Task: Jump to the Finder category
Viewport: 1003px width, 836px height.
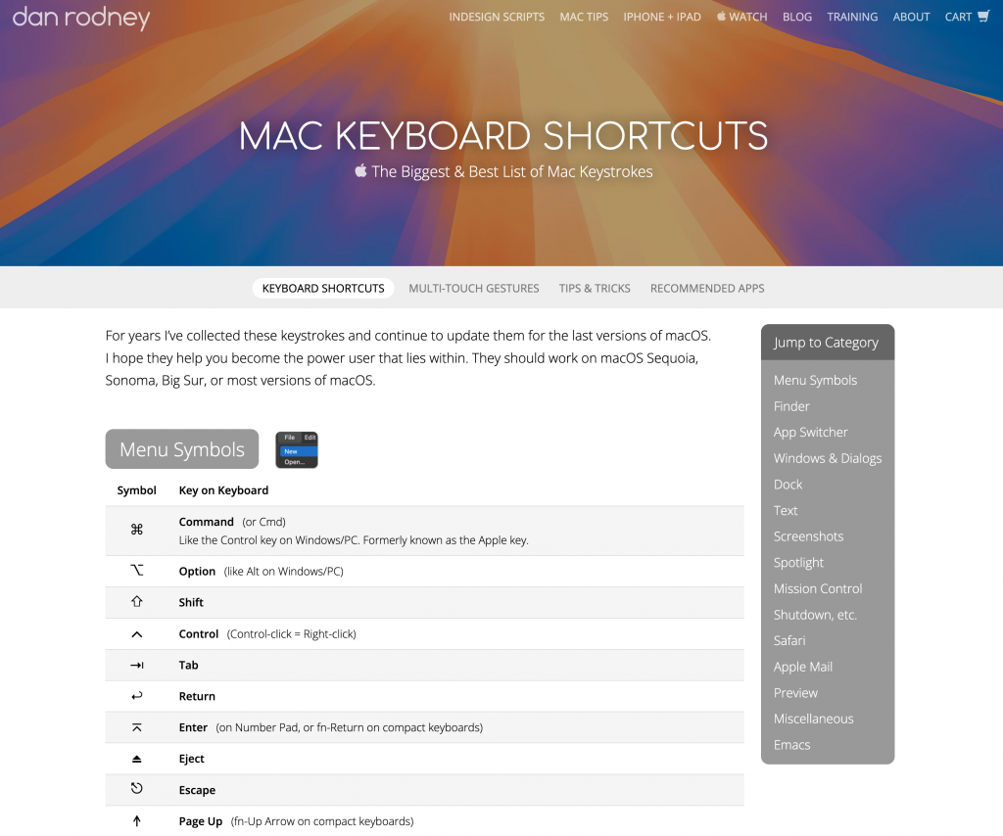Action: coord(791,406)
